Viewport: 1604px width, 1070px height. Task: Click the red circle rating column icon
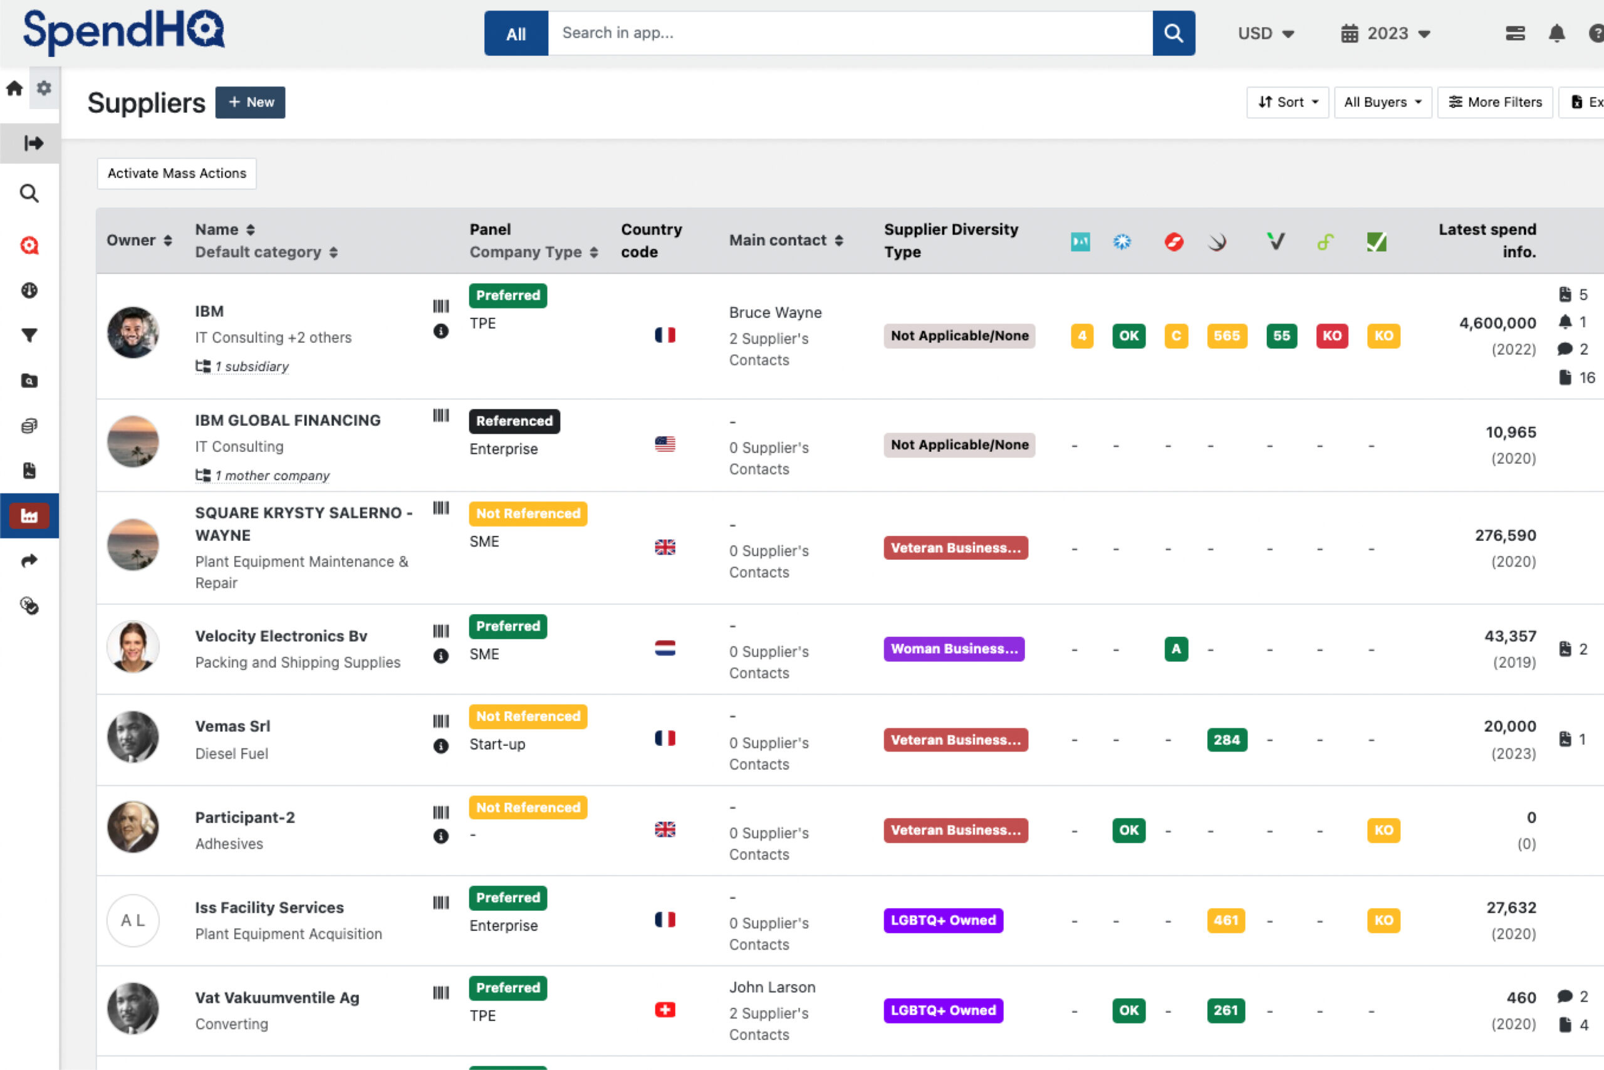(1174, 241)
